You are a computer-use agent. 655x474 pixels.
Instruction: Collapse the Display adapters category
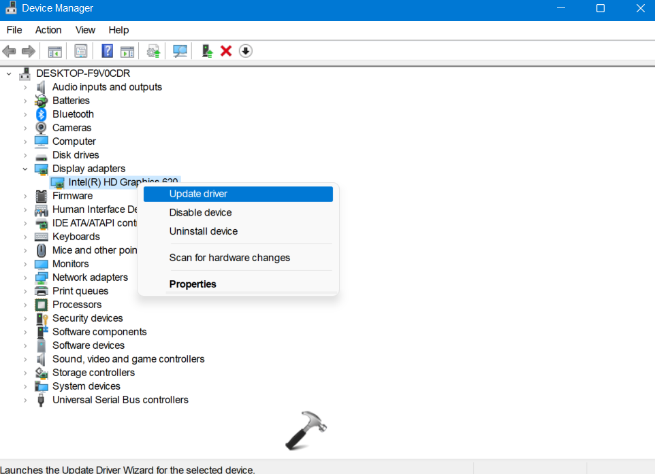click(25, 169)
